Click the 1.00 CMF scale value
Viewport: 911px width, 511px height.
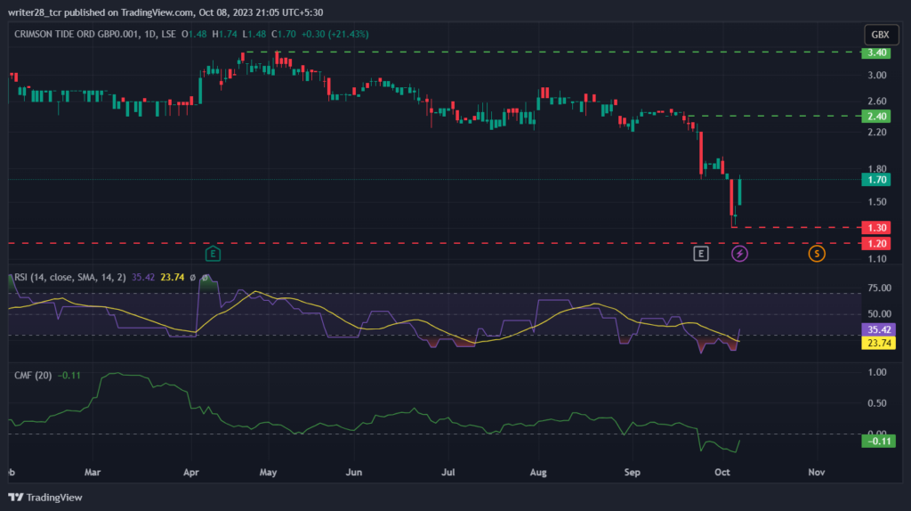click(877, 372)
